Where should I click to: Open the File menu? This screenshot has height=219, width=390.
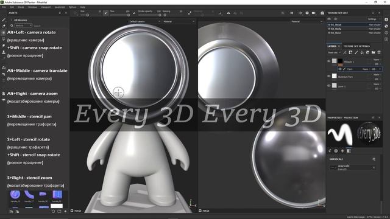click(4, 7)
